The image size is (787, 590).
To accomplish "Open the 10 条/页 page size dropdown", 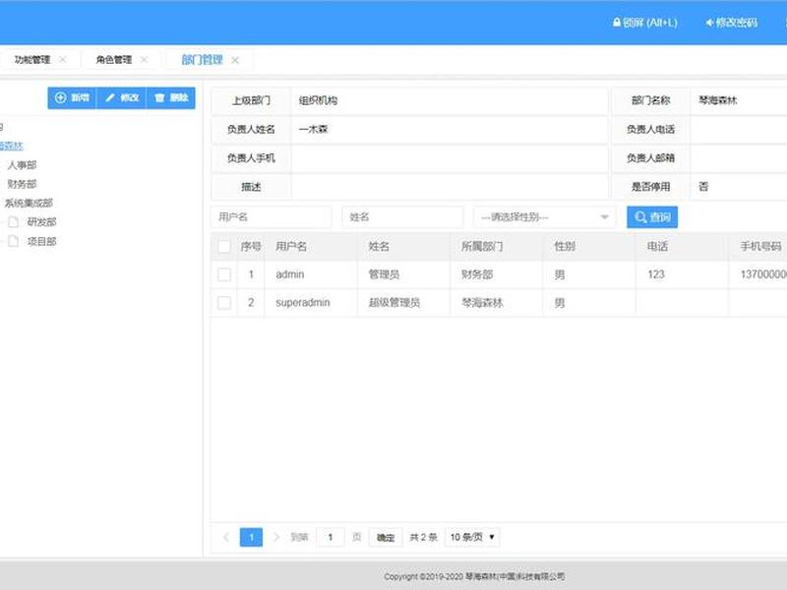I will [472, 537].
